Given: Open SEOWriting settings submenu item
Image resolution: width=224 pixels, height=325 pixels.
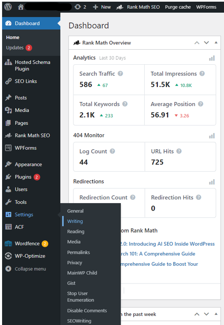Looking at the screenshot, I should tap(79, 321).
